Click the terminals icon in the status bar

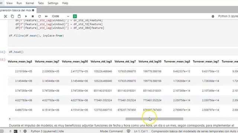pyautogui.click(x=16, y=132)
